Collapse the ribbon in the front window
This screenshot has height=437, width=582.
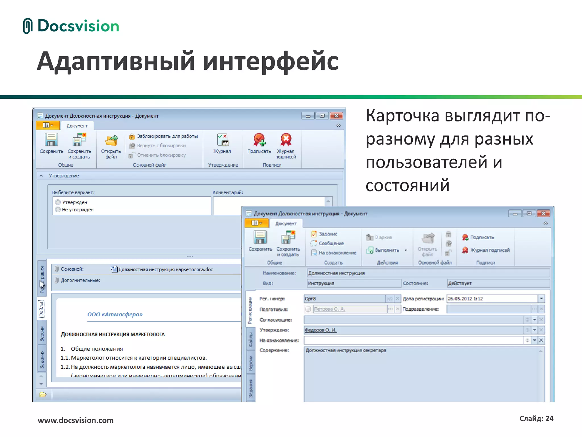[x=545, y=223]
